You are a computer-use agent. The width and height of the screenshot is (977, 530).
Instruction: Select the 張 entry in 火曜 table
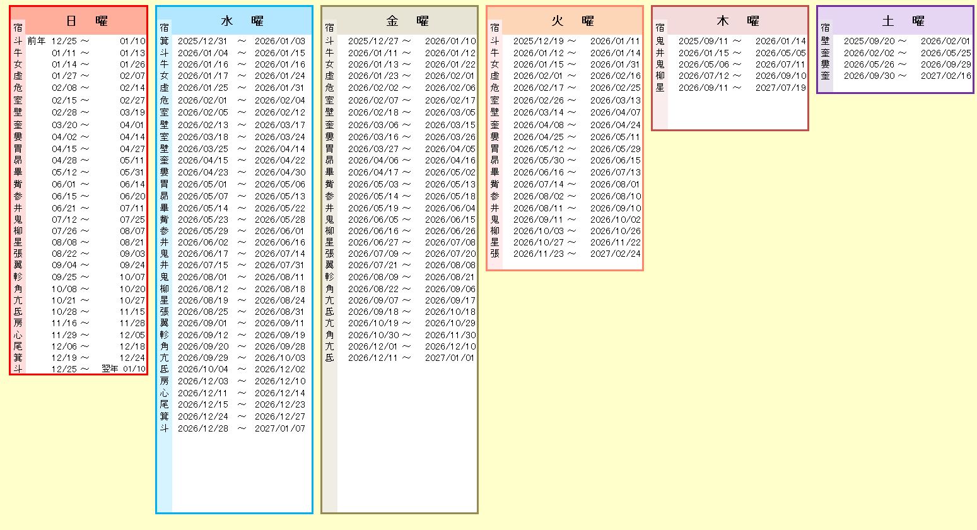494,254
